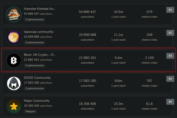
Task: Click the Cryptocurrencies tag under DOGS Community
Action: pos(35,88)
